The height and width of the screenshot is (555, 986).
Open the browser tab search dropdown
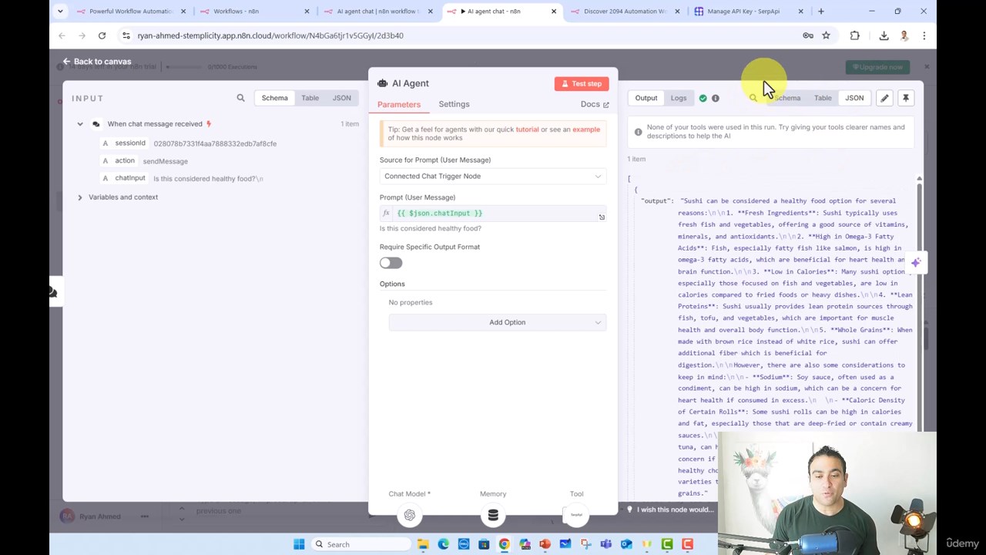click(x=60, y=12)
